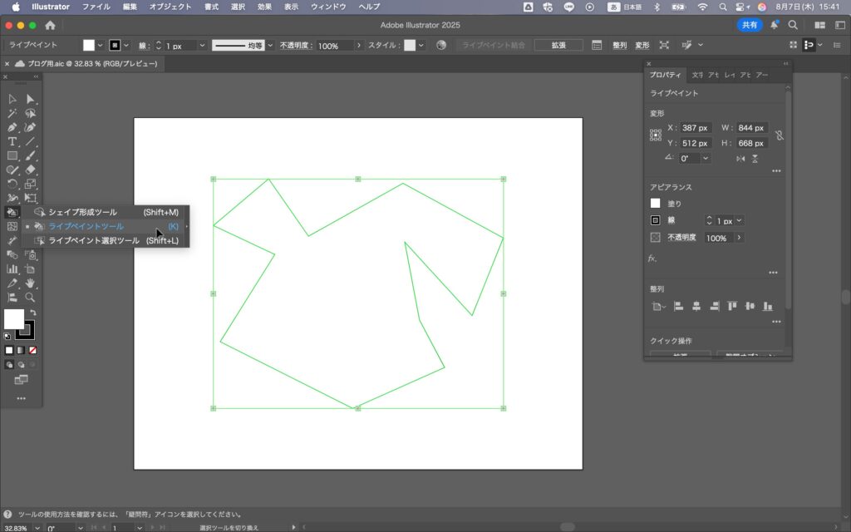Enable Draw Behind mode

click(21, 364)
